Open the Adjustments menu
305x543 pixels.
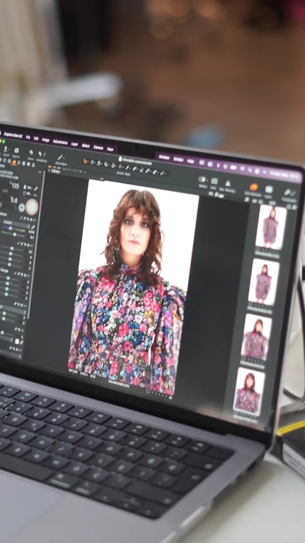[60, 142]
